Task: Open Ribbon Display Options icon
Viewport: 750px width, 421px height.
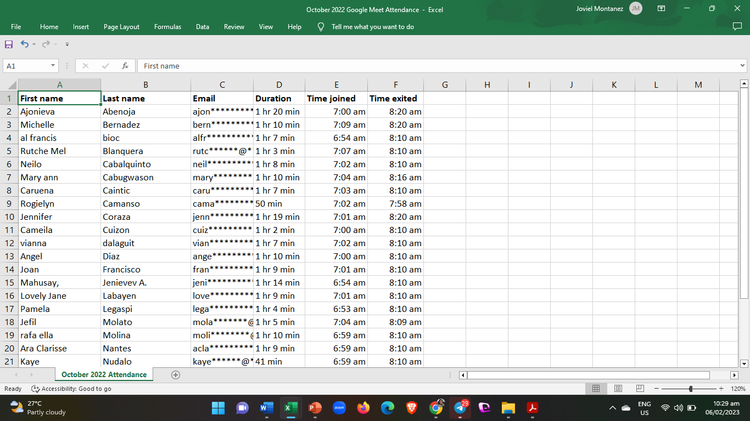Action: click(x=662, y=9)
